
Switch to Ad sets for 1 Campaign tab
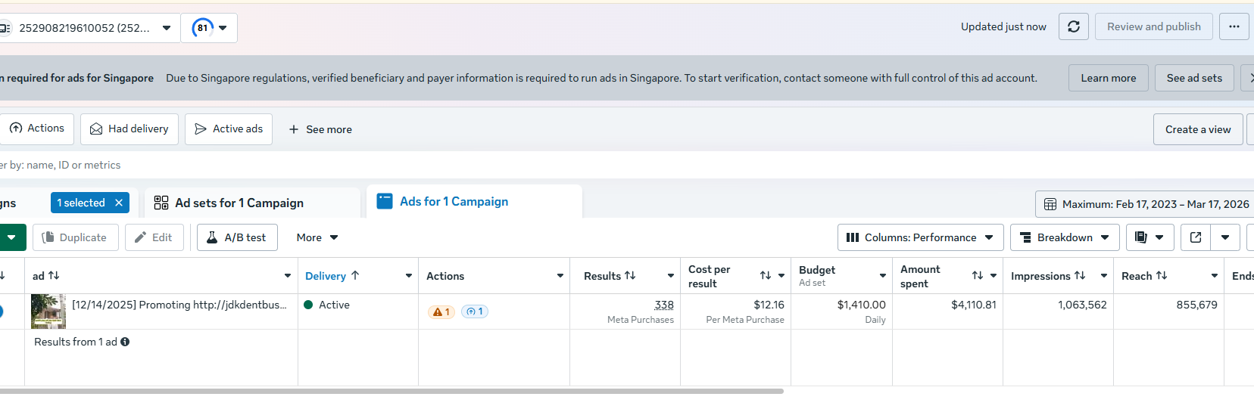click(x=239, y=203)
